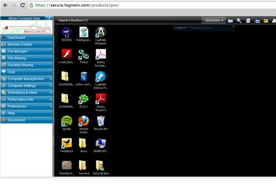Click Adam's MacBook (1) title

click(73, 20)
